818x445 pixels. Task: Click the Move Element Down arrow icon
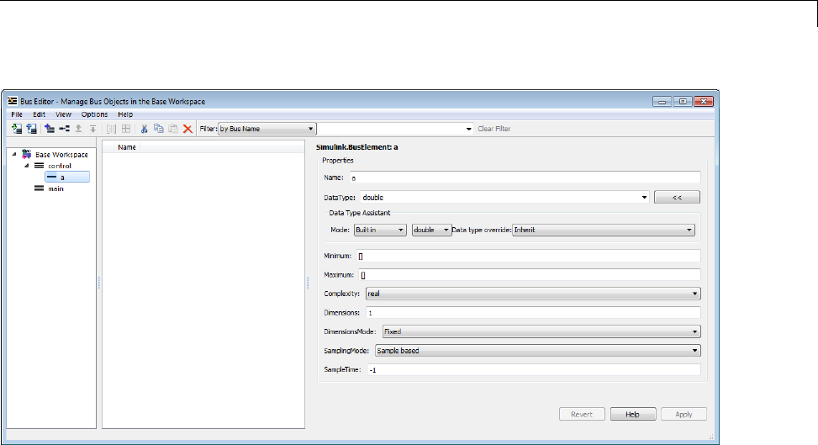[x=92, y=129]
